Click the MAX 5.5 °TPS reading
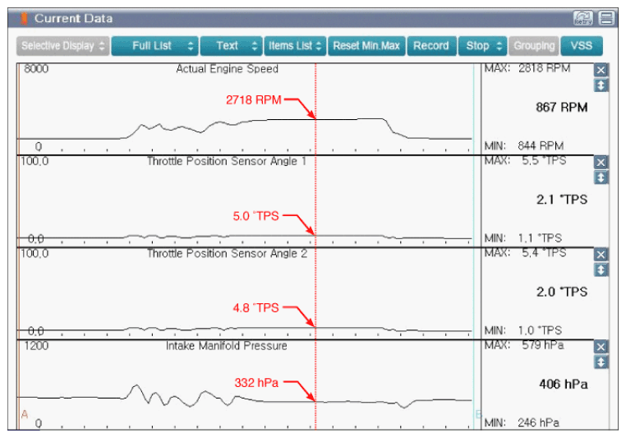This screenshot has height=438, width=626. click(526, 160)
